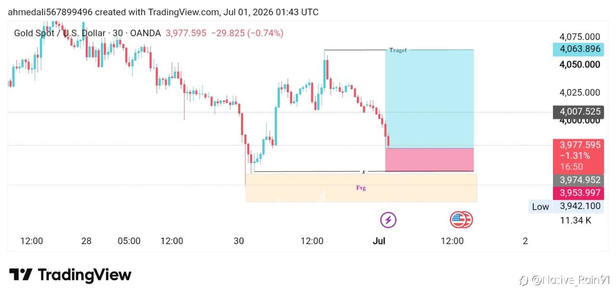Select the orange Fvg rectangle
The image size is (616, 298).
[361, 187]
